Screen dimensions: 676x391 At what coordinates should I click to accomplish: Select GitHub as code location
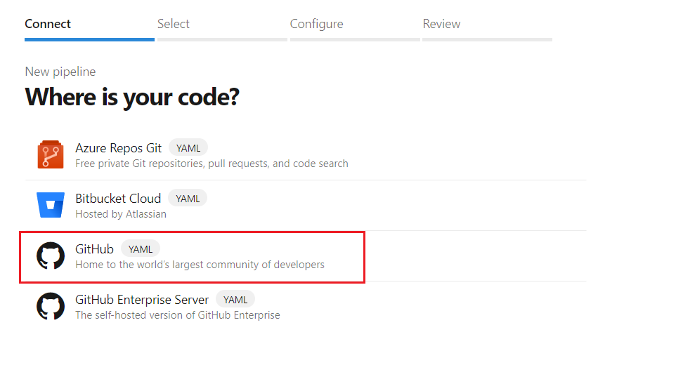pyautogui.click(x=306, y=256)
